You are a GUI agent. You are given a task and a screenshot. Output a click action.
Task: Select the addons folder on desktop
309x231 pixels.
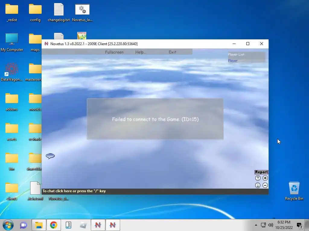[12, 102]
